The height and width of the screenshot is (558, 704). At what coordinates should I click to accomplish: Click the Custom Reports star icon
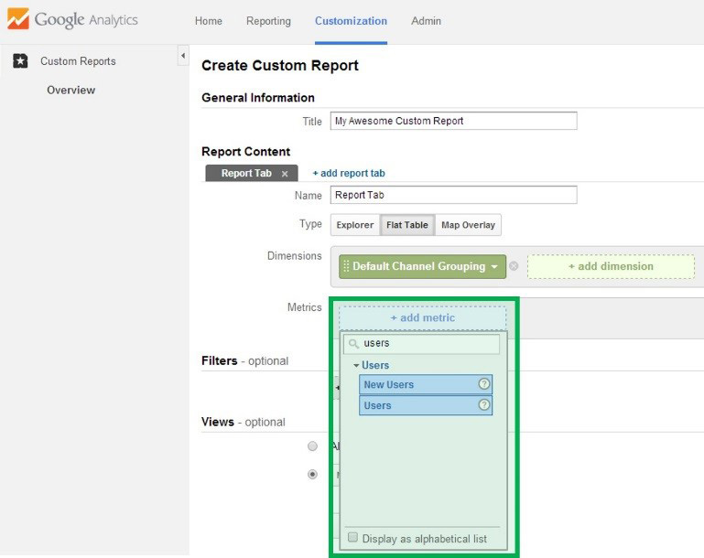click(20, 61)
